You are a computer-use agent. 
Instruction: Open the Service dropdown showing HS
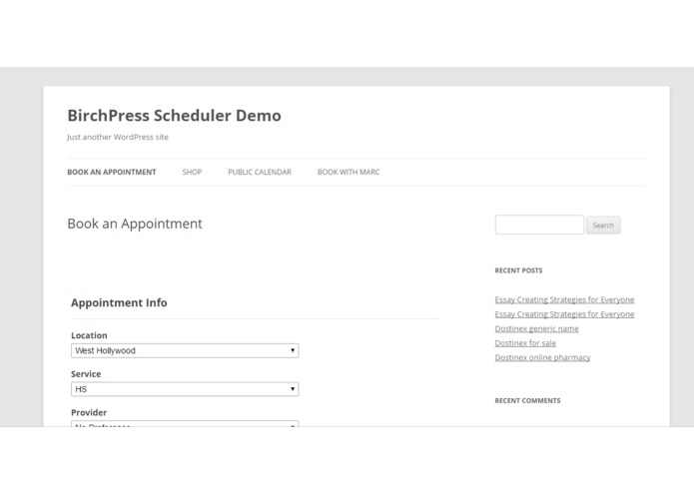point(185,389)
